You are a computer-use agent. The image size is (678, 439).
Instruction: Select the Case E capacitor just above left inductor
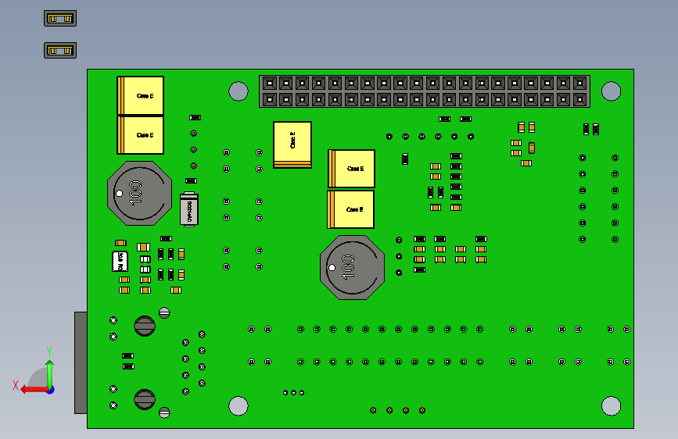pyautogui.click(x=141, y=135)
